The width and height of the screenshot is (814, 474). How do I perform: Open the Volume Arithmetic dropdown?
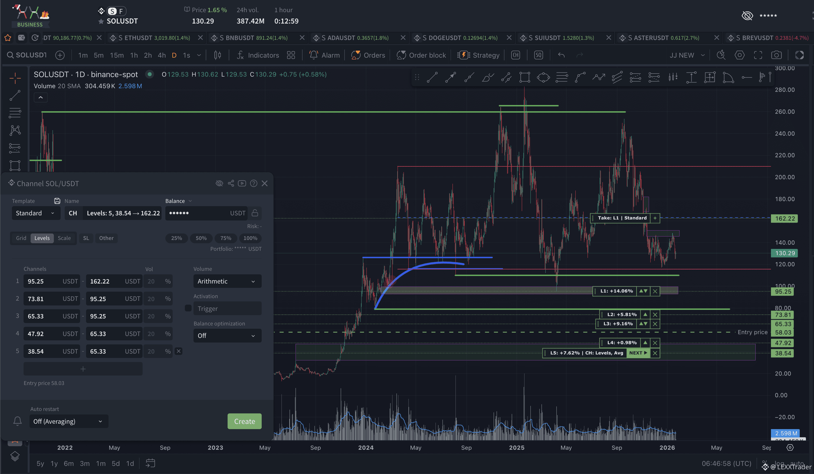tap(227, 281)
